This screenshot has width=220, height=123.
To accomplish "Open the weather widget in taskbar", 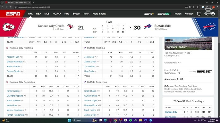I will point(5,120).
